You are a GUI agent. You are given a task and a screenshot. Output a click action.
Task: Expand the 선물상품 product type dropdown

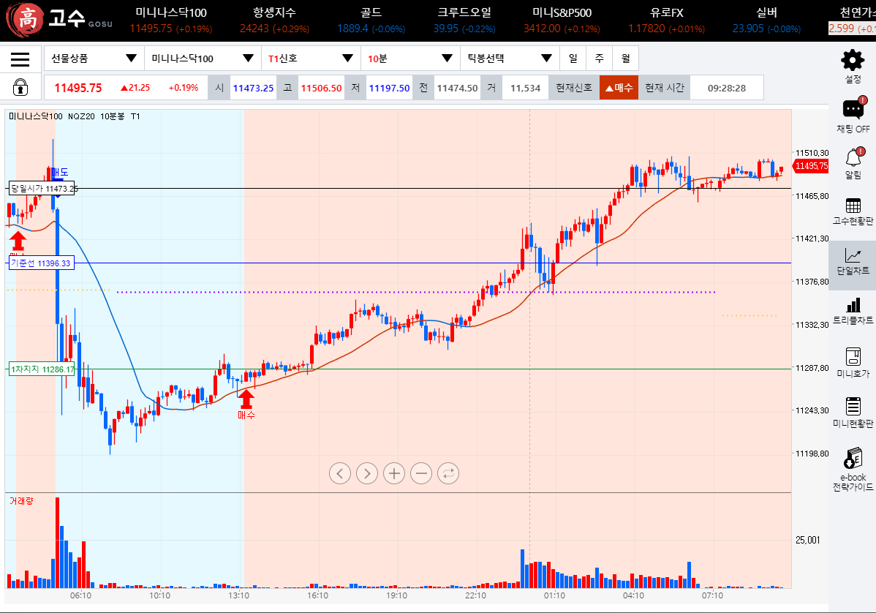point(94,58)
